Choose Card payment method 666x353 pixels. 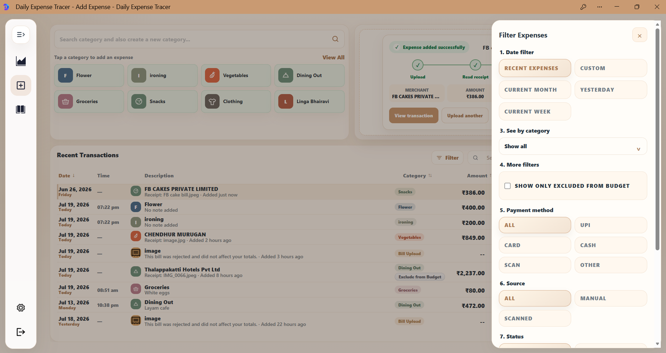535,245
